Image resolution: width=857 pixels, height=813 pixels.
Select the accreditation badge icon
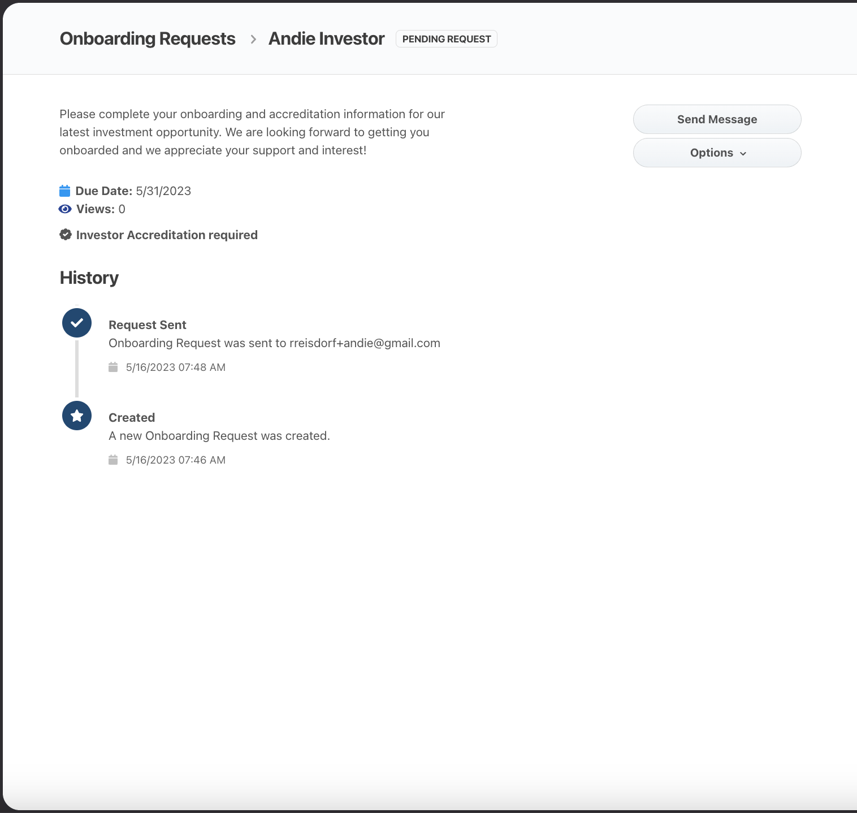[66, 234]
